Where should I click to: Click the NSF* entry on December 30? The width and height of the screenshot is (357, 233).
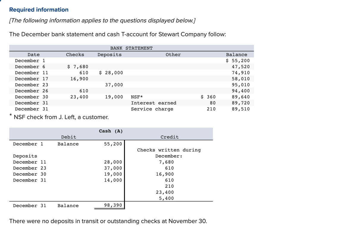pos(137,97)
